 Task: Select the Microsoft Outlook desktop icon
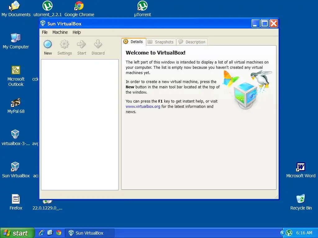(16, 76)
